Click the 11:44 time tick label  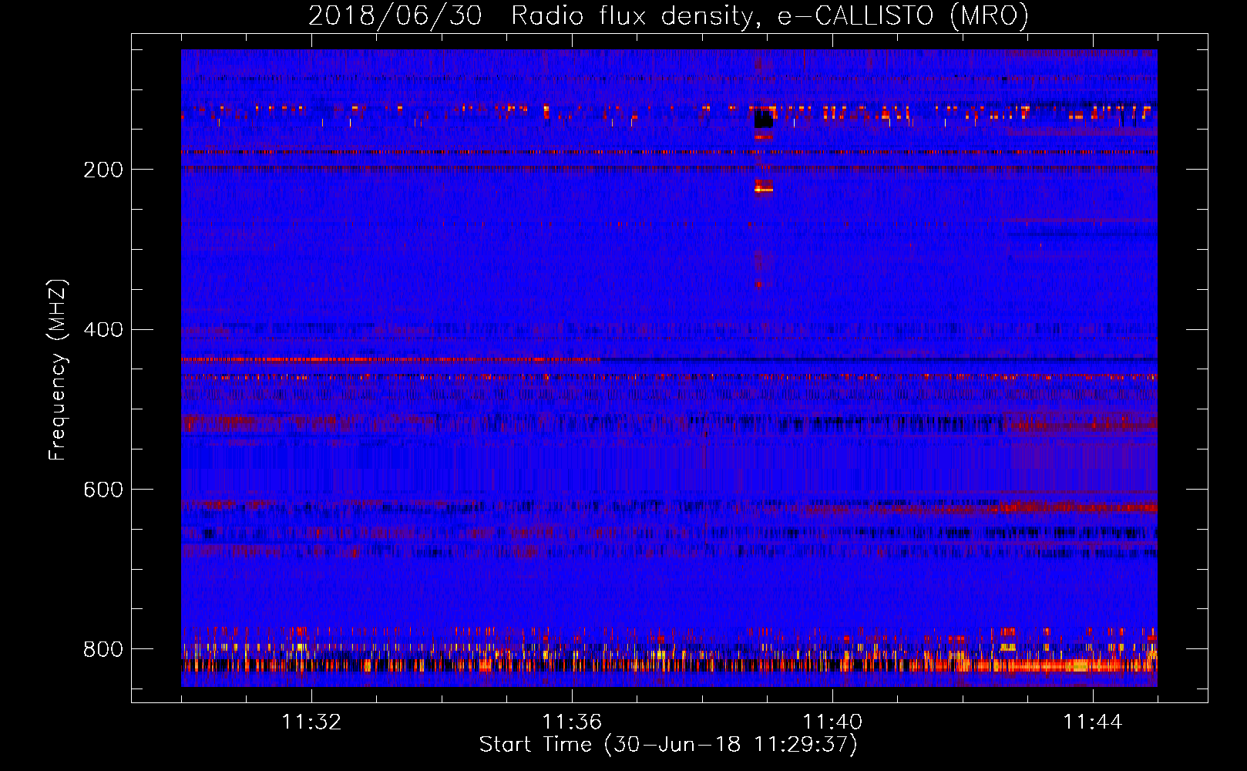[x=1093, y=722]
